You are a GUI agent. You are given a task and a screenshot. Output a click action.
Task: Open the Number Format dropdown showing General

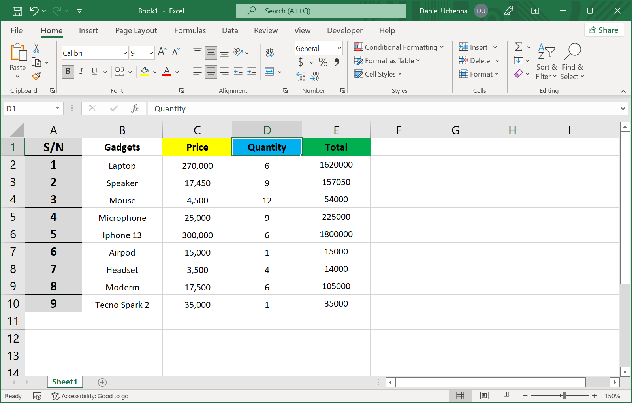click(x=318, y=48)
